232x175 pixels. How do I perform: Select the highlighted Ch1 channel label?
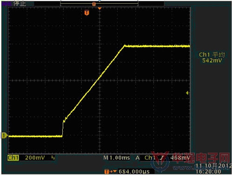[x=13, y=158]
